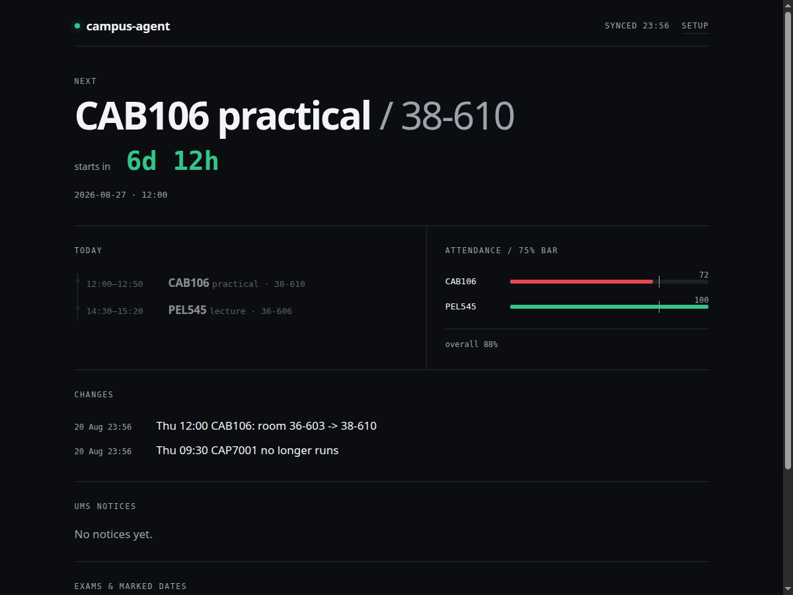
Task: Click the CAB106 practical heading
Action: (223, 116)
